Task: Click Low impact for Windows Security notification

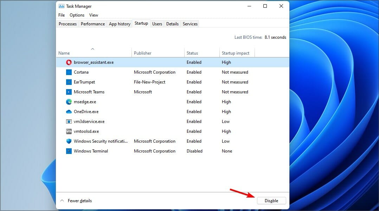Action: click(x=226, y=141)
